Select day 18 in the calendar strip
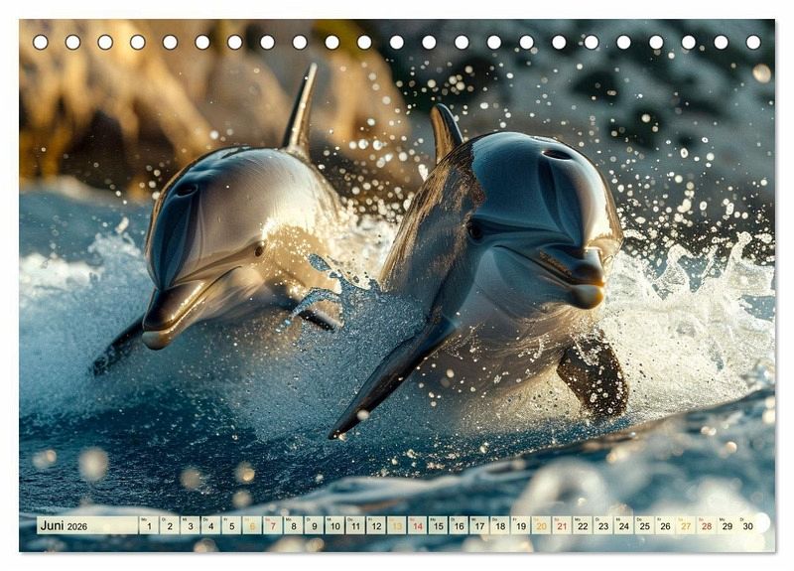794x571 pixels. [500, 525]
